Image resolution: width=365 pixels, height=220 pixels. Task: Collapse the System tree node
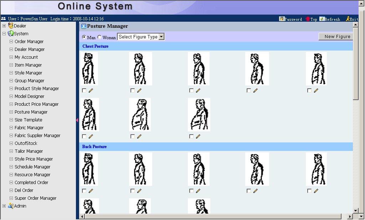coord(4,34)
